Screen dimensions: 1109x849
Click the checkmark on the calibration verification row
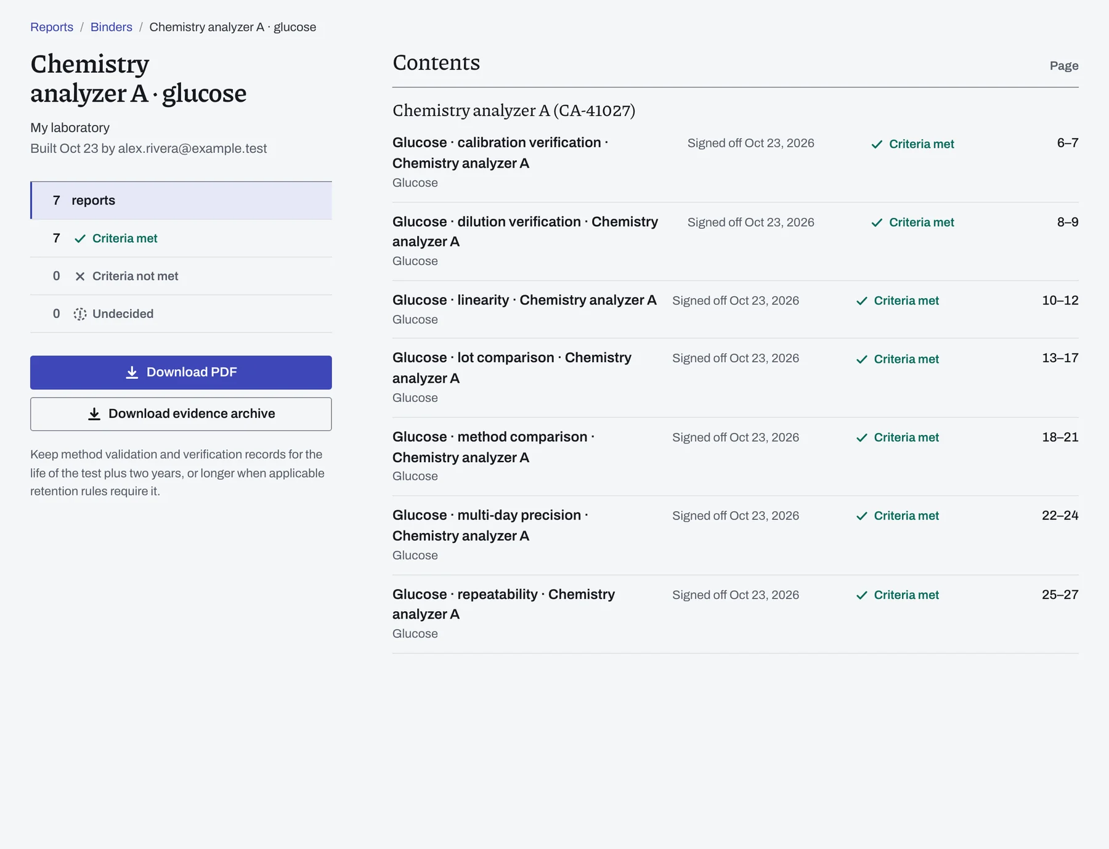tap(877, 144)
